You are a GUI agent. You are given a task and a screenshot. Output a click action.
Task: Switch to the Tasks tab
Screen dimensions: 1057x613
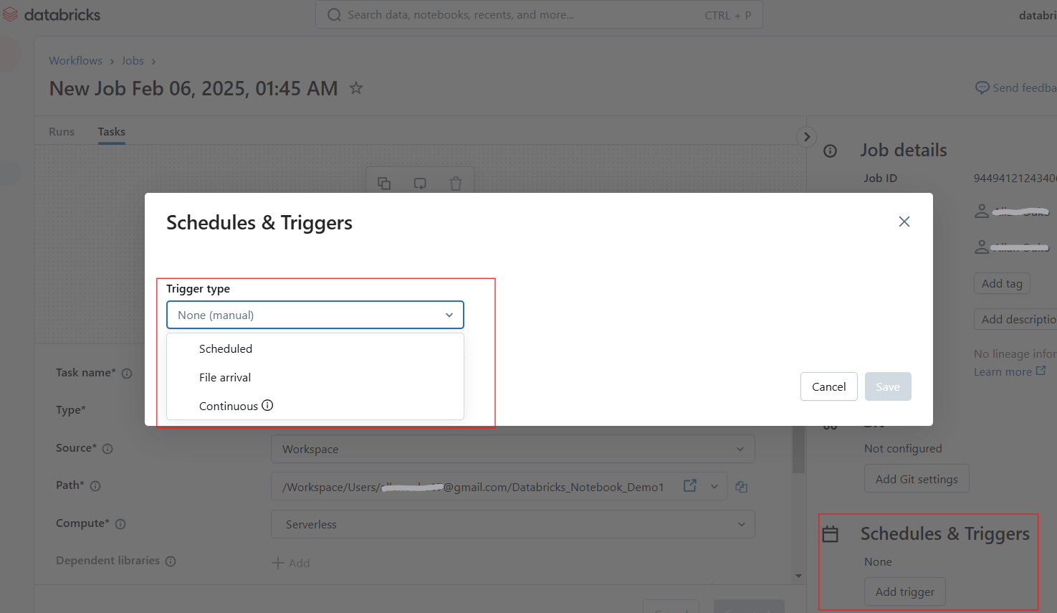112,132
